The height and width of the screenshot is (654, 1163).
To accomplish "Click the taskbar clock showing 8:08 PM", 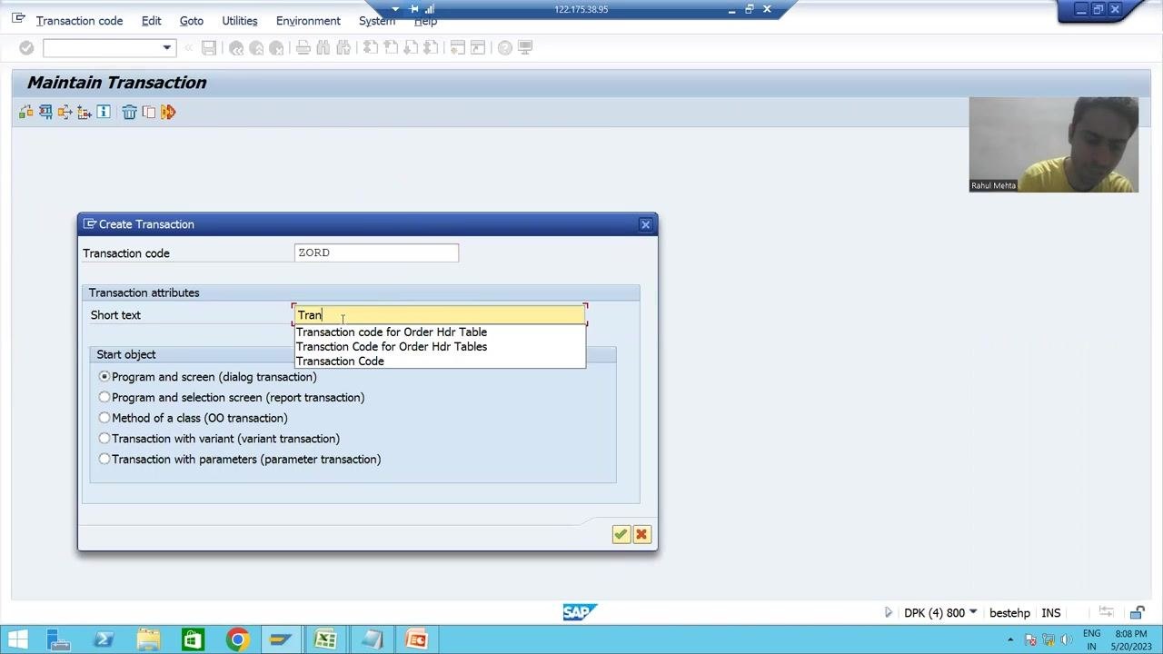I will pyautogui.click(x=1131, y=639).
